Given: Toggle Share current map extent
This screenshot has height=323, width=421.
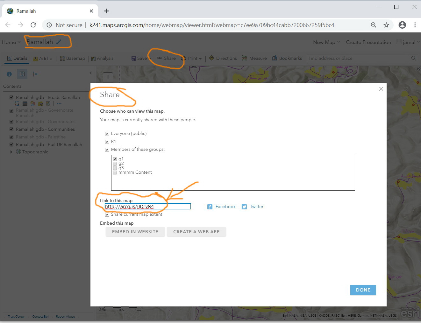Looking at the screenshot, I should click(107, 214).
